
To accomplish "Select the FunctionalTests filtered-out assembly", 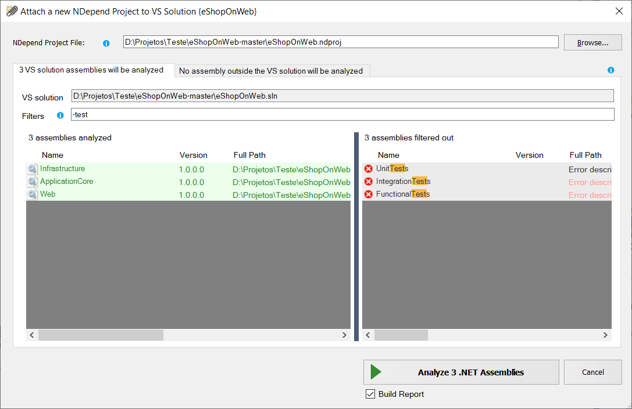I will pos(403,194).
